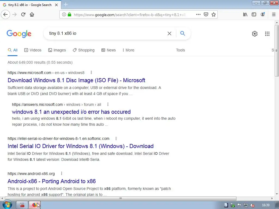Open Android-x86 Porting Android result
The width and height of the screenshot is (279, 209).
[51, 181]
